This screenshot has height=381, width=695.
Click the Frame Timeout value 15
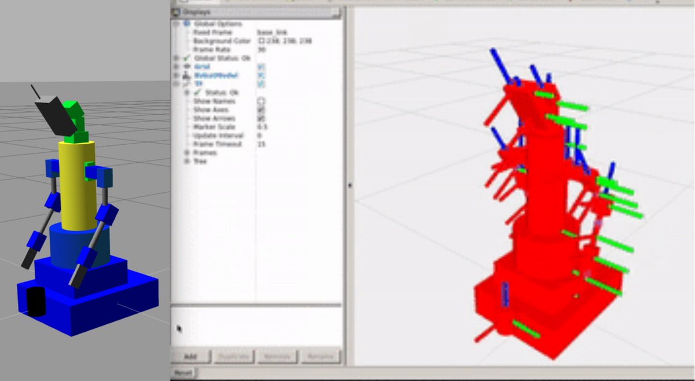click(261, 144)
